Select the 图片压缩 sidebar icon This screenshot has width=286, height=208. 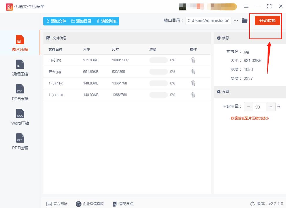pyautogui.click(x=20, y=42)
